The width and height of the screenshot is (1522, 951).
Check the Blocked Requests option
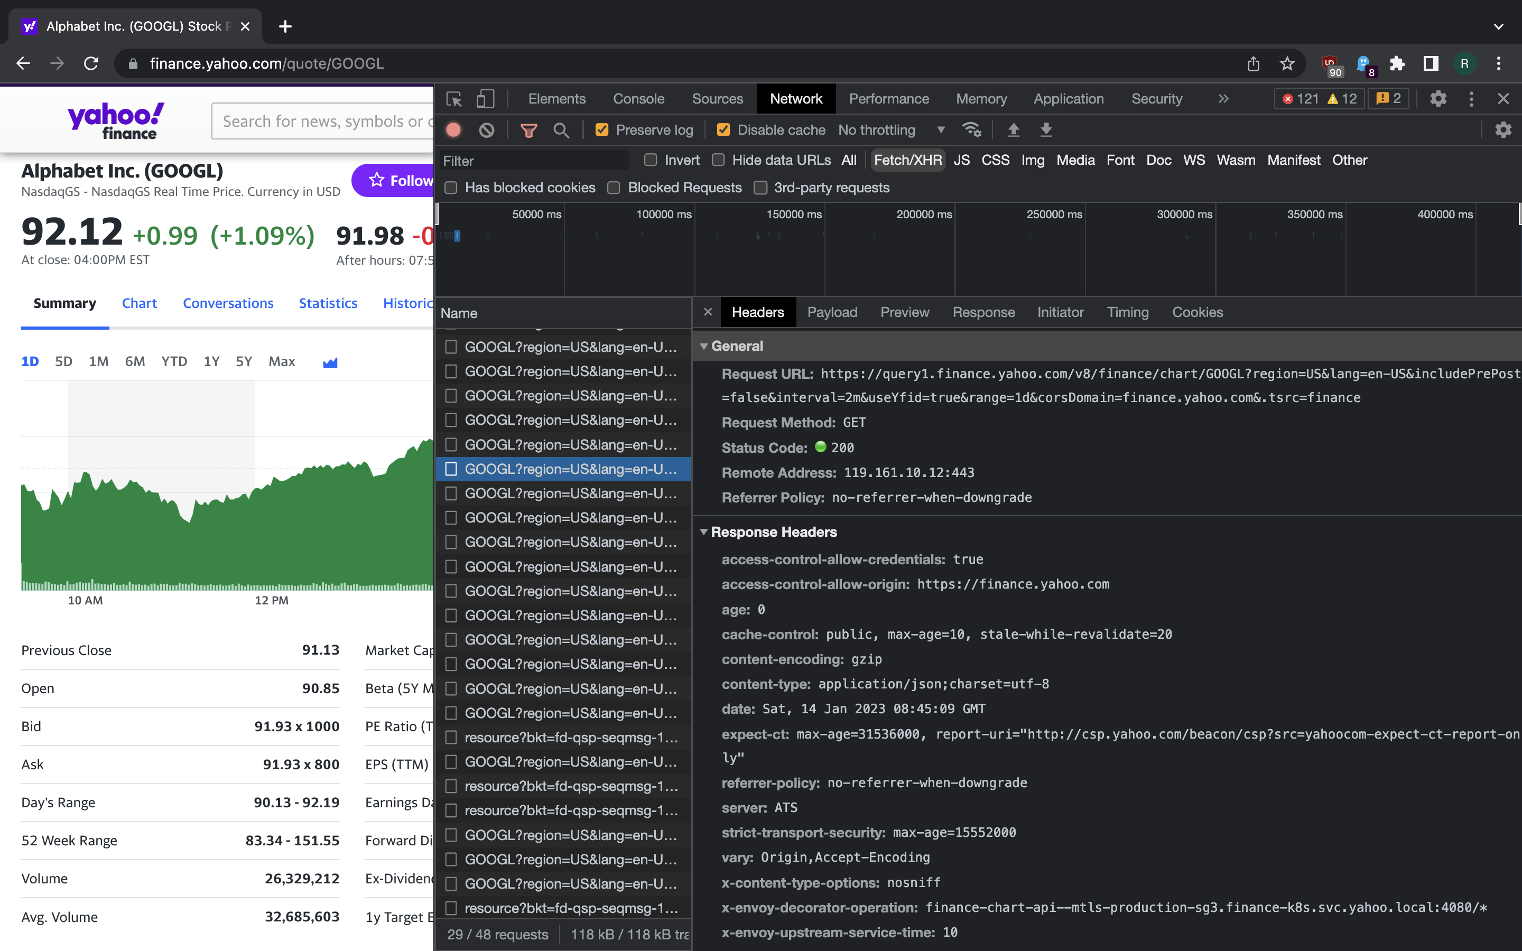tap(613, 188)
